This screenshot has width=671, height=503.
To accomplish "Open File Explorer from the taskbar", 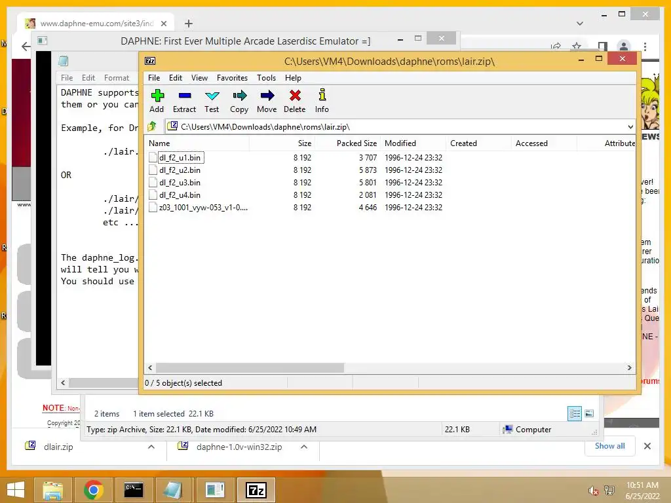I will tap(52, 490).
